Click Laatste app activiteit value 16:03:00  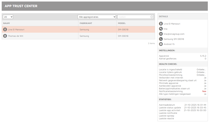(x=195, y=110)
